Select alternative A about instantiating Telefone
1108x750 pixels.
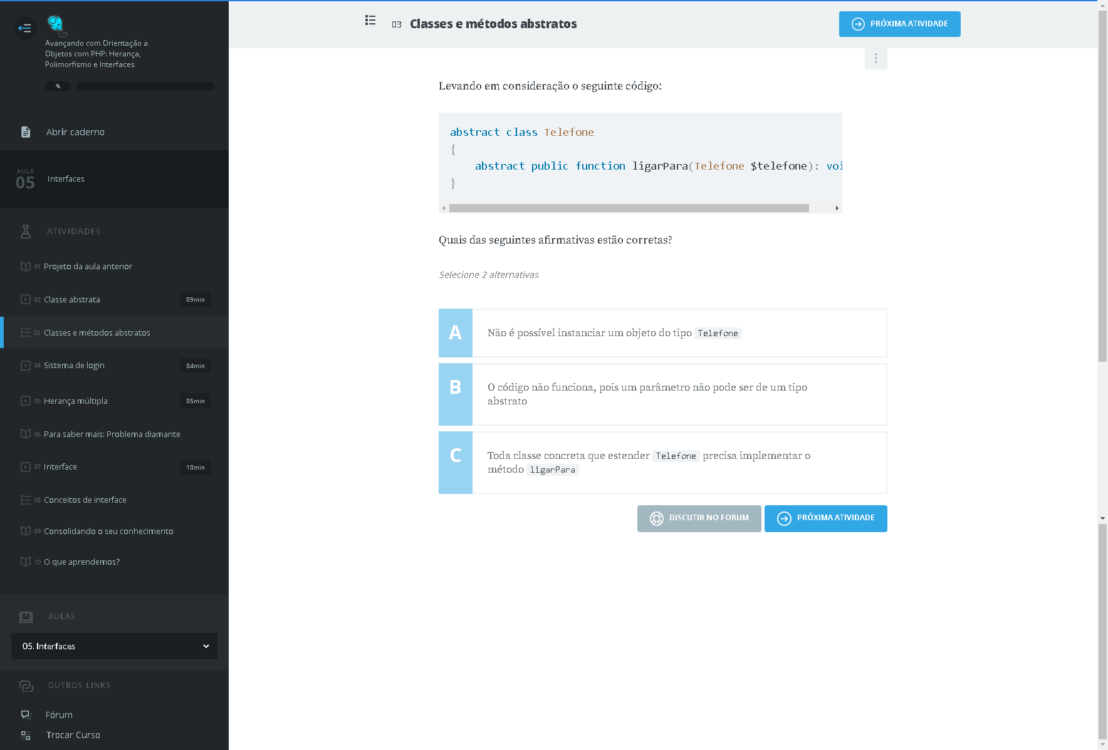tap(662, 333)
